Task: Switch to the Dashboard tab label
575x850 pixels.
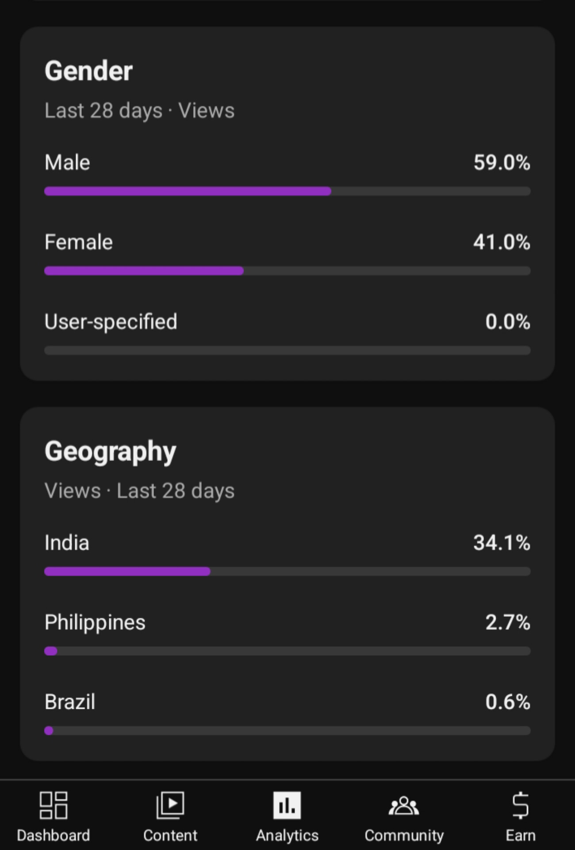Action: coord(53,835)
